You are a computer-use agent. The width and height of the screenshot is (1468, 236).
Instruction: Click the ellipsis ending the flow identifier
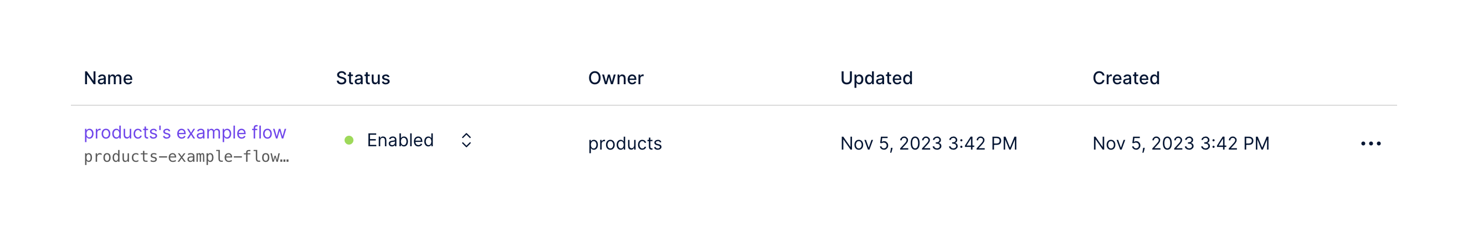(284, 158)
